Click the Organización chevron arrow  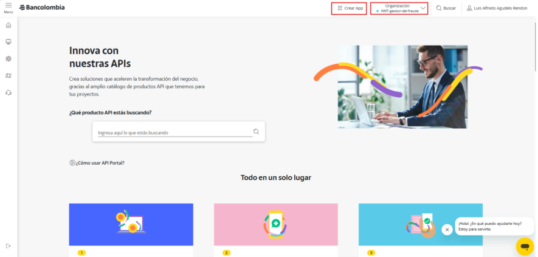click(x=423, y=8)
